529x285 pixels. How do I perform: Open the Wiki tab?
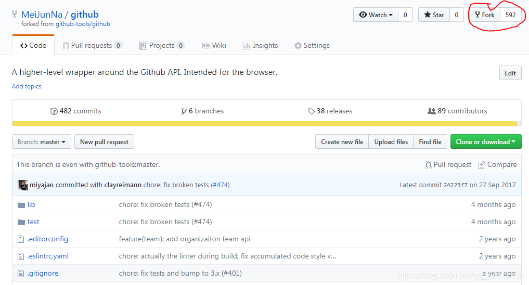[214, 46]
